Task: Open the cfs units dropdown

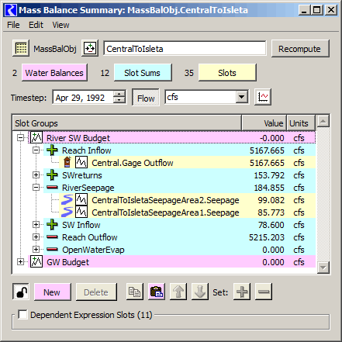Action: point(242,97)
